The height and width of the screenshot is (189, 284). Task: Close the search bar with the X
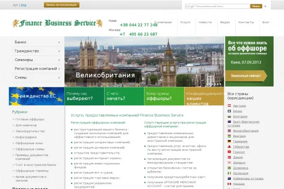265,6
